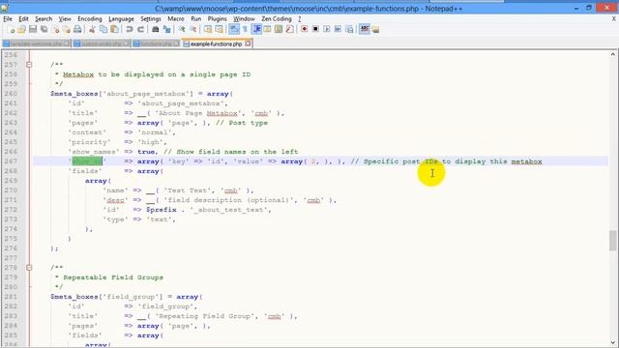Open the Encoding menu
This screenshot has height=348, width=619.
[90, 19]
